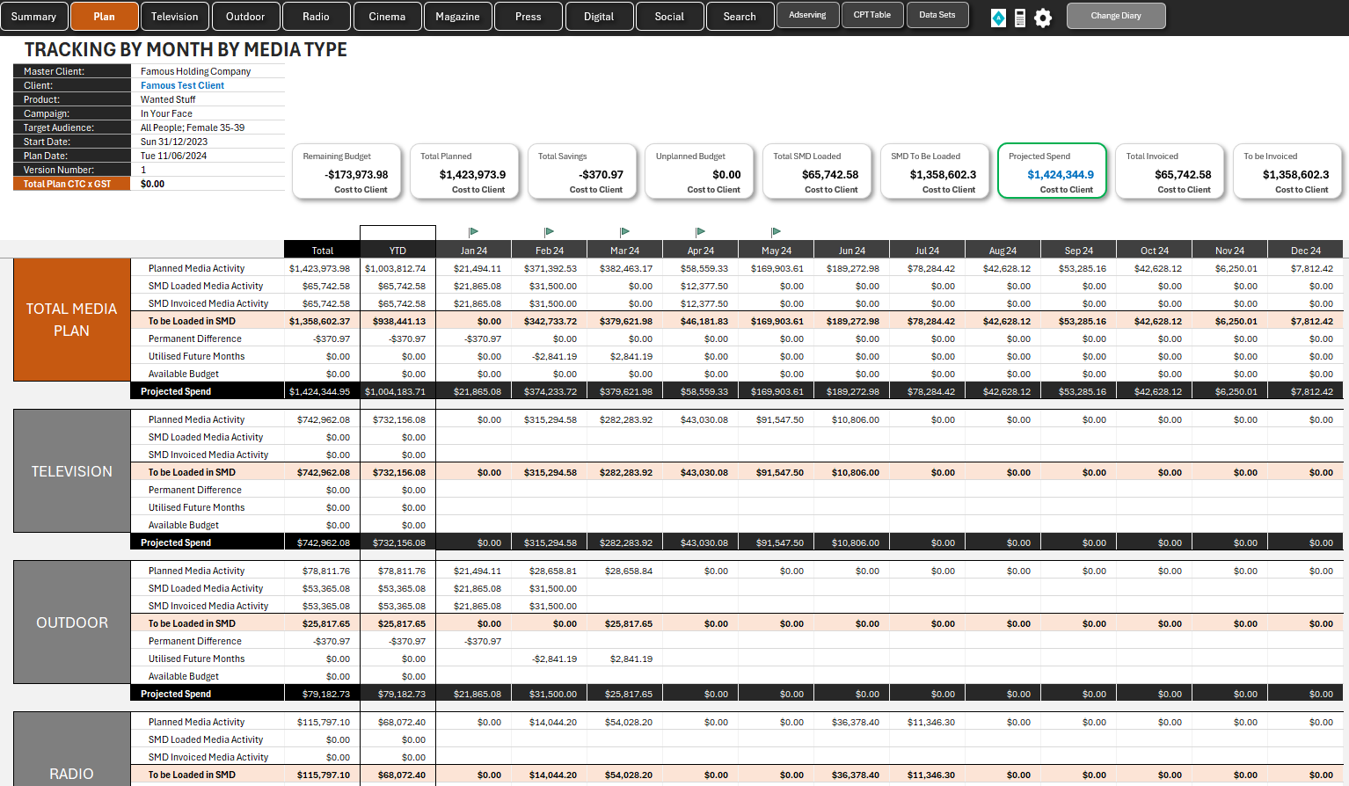Click Television Planned Media Activity total $742,962.08
The image size is (1349, 786).
pyautogui.click(x=323, y=419)
